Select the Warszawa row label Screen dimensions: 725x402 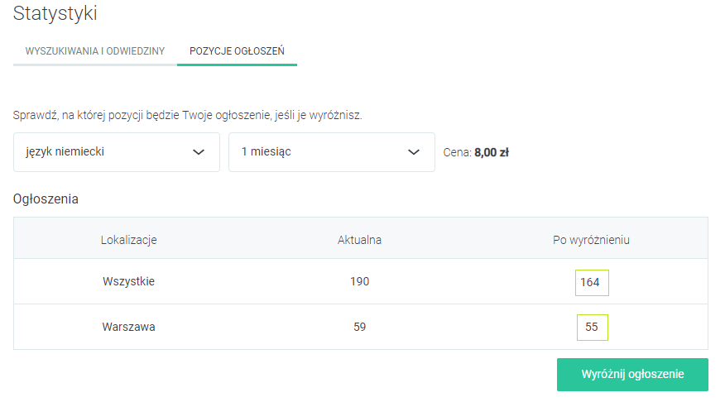(129, 327)
